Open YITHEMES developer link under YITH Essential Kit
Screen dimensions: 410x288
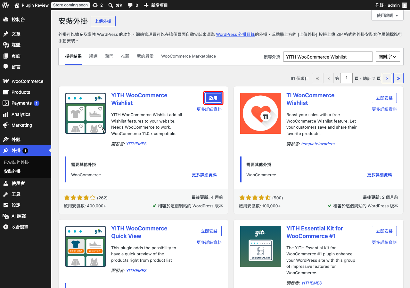tap(312, 283)
